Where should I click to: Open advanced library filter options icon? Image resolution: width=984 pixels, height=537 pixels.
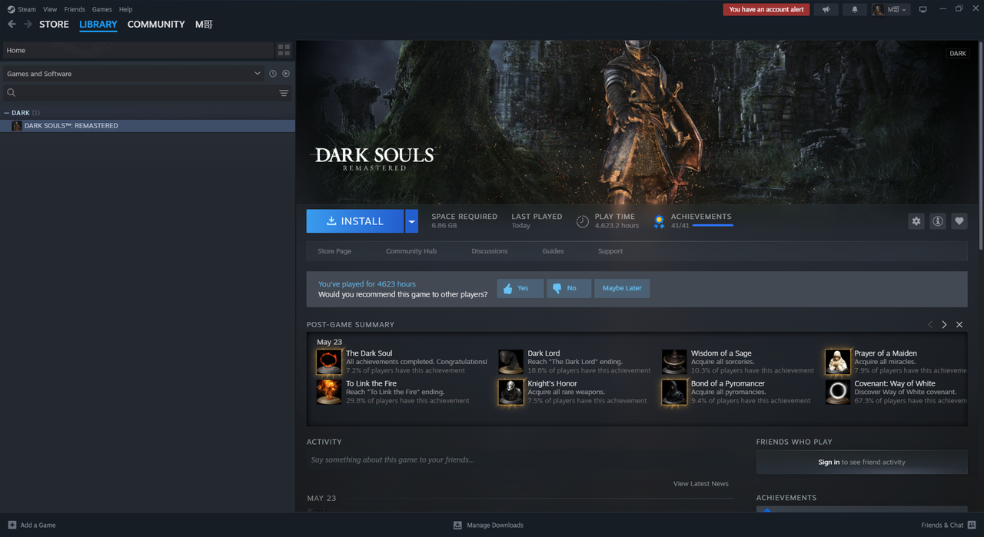click(284, 93)
